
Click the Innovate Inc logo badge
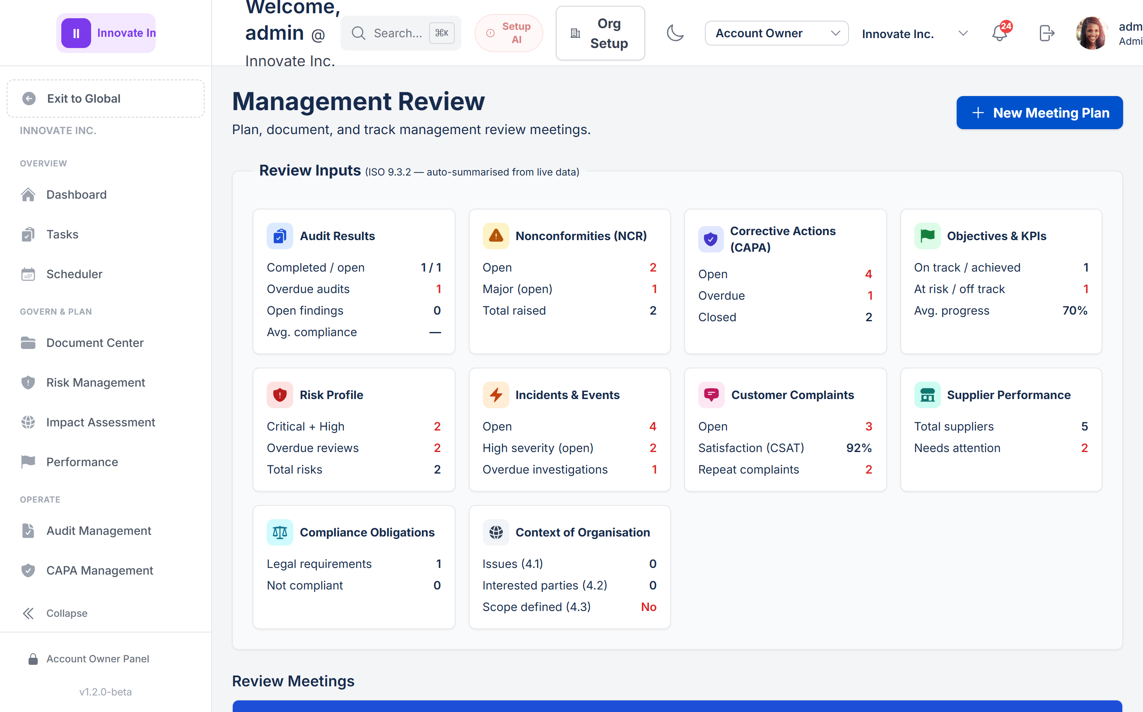click(106, 33)
